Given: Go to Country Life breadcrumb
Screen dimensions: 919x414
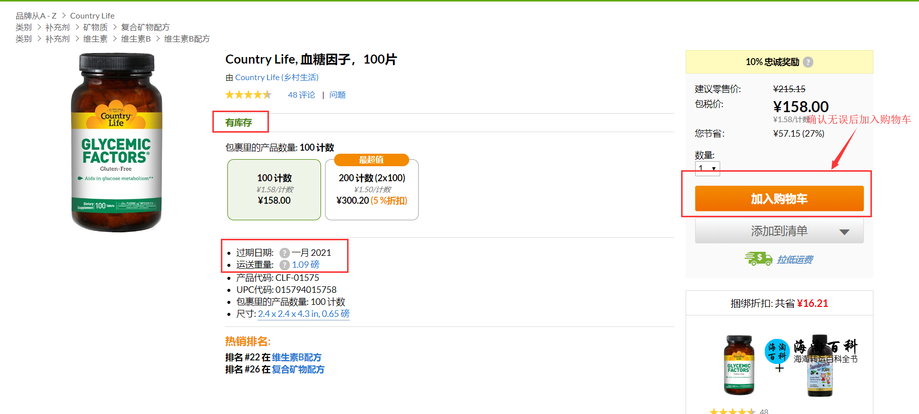Looking at the screenshot, I should (92, 16).
